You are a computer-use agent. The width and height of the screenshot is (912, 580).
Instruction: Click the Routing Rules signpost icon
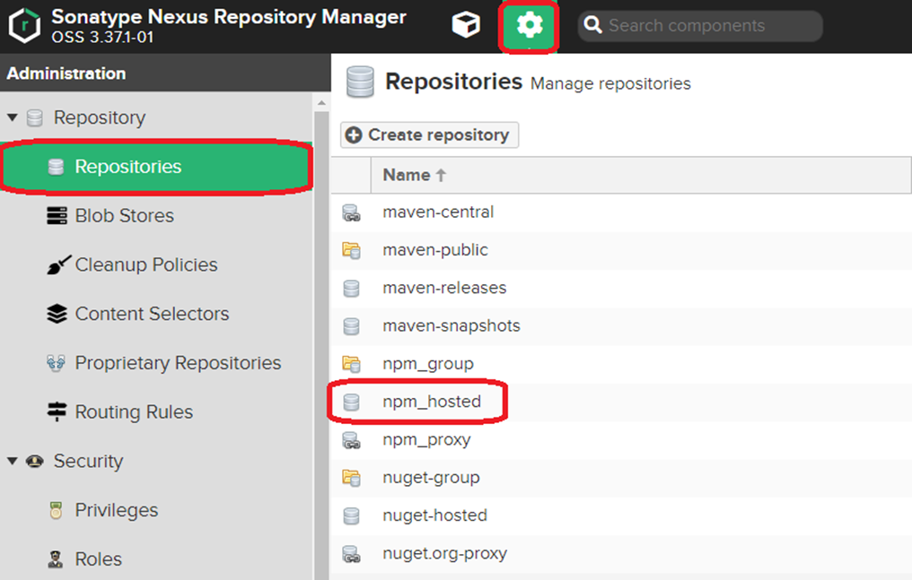[57, 411]
